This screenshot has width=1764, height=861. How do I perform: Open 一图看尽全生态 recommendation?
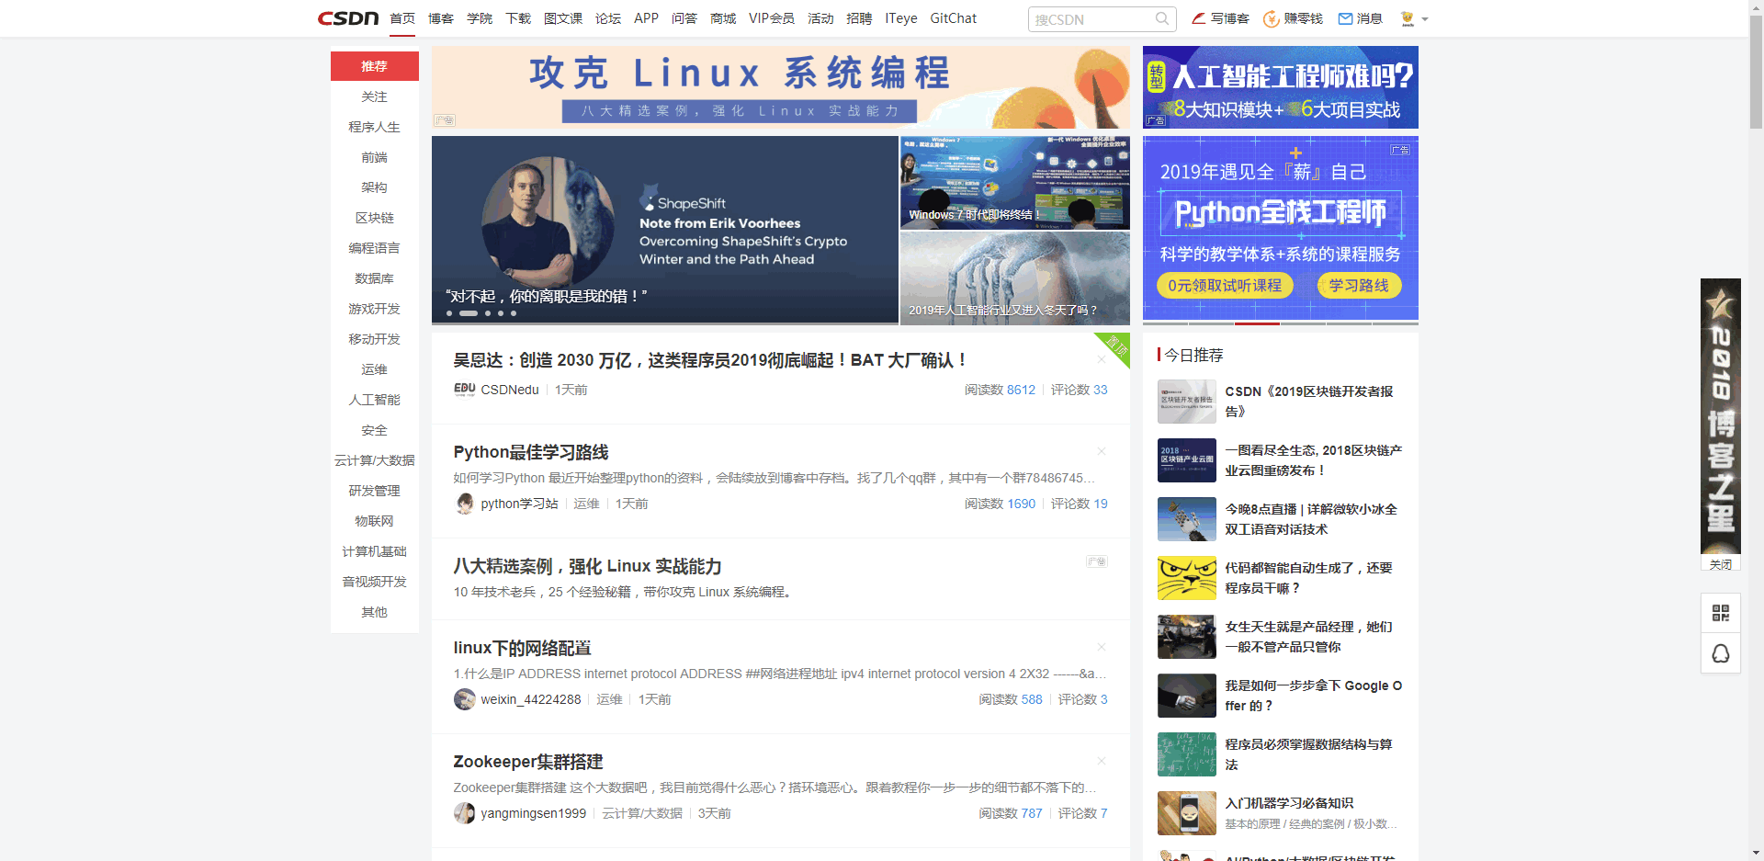point(1314,460)
